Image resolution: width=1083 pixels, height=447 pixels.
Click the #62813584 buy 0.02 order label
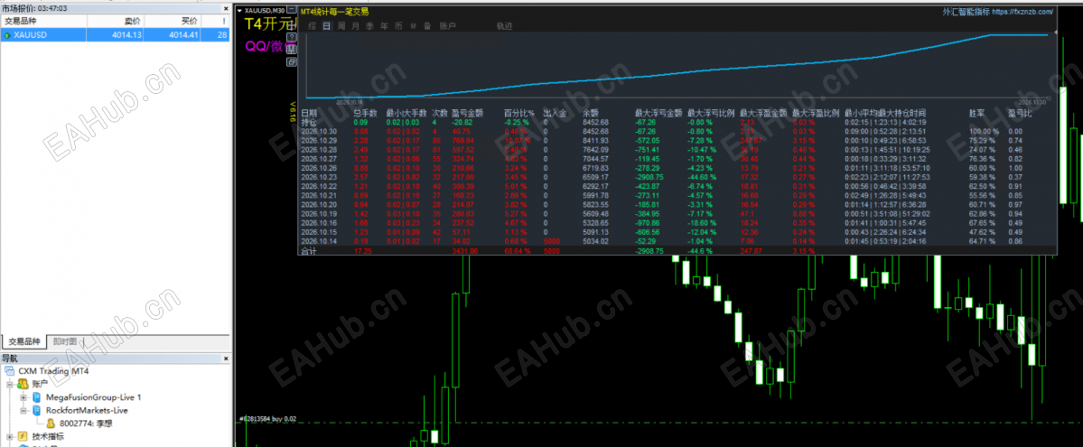[268, 419]
